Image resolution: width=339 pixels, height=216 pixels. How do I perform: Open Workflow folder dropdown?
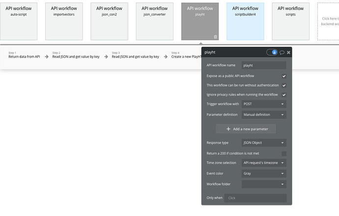tap(264, 184)
